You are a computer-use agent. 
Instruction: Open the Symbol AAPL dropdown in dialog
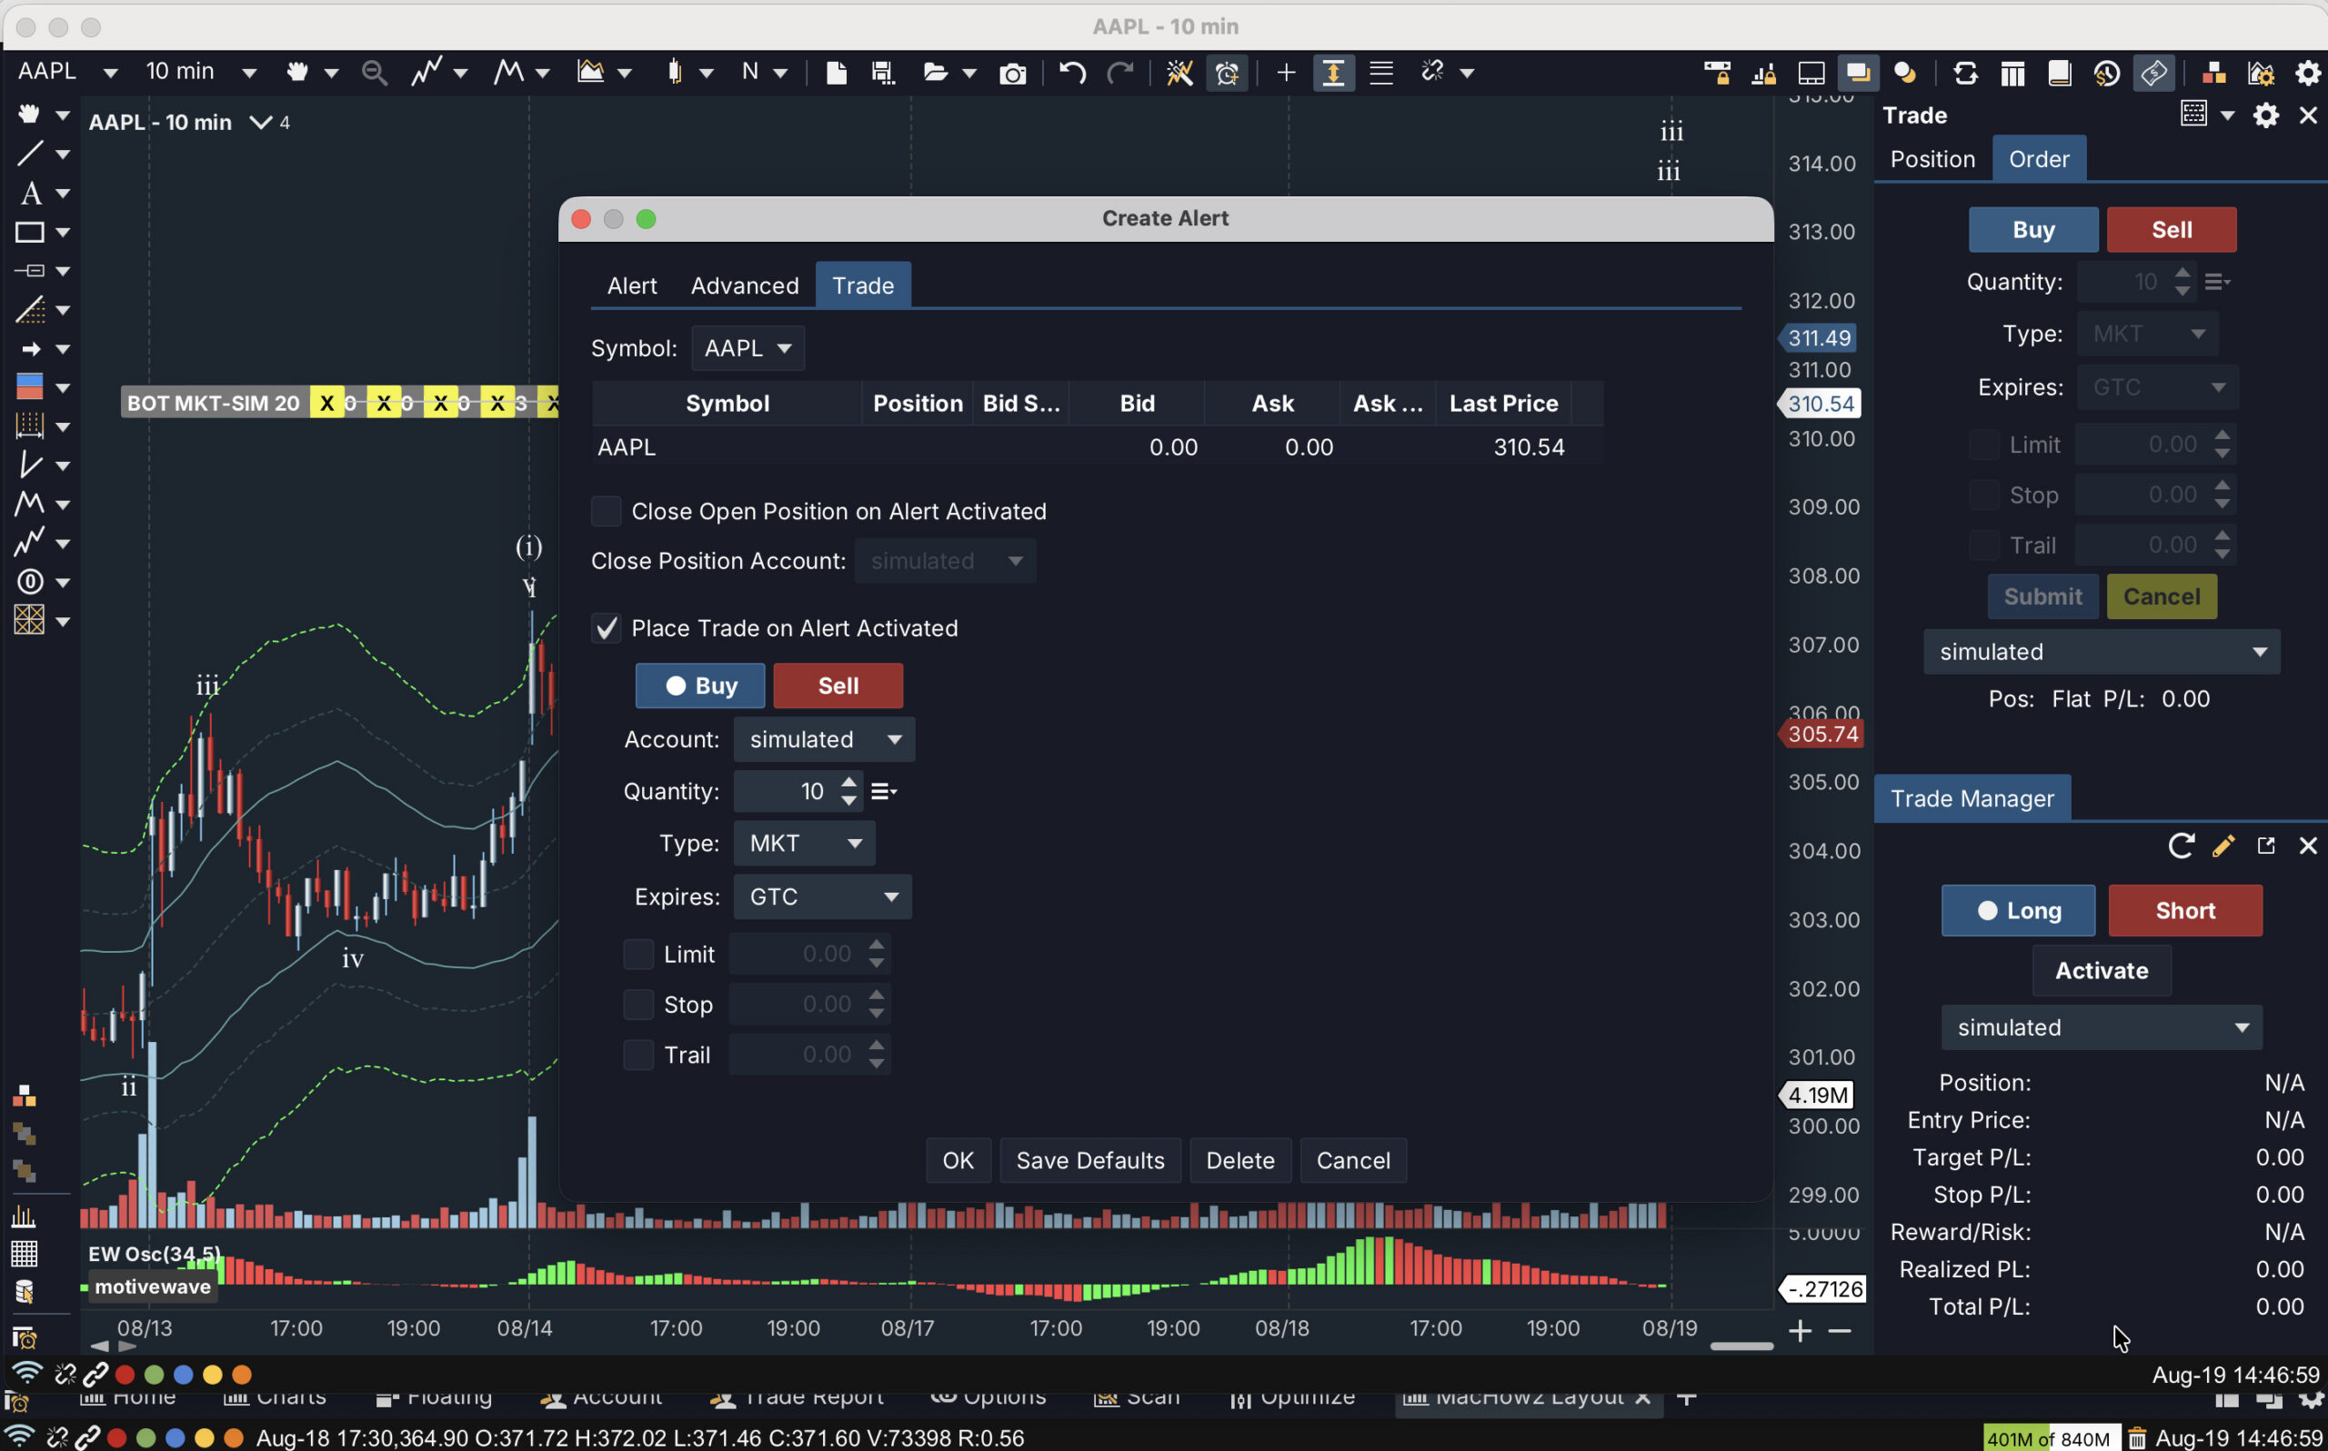click(748, 347)
